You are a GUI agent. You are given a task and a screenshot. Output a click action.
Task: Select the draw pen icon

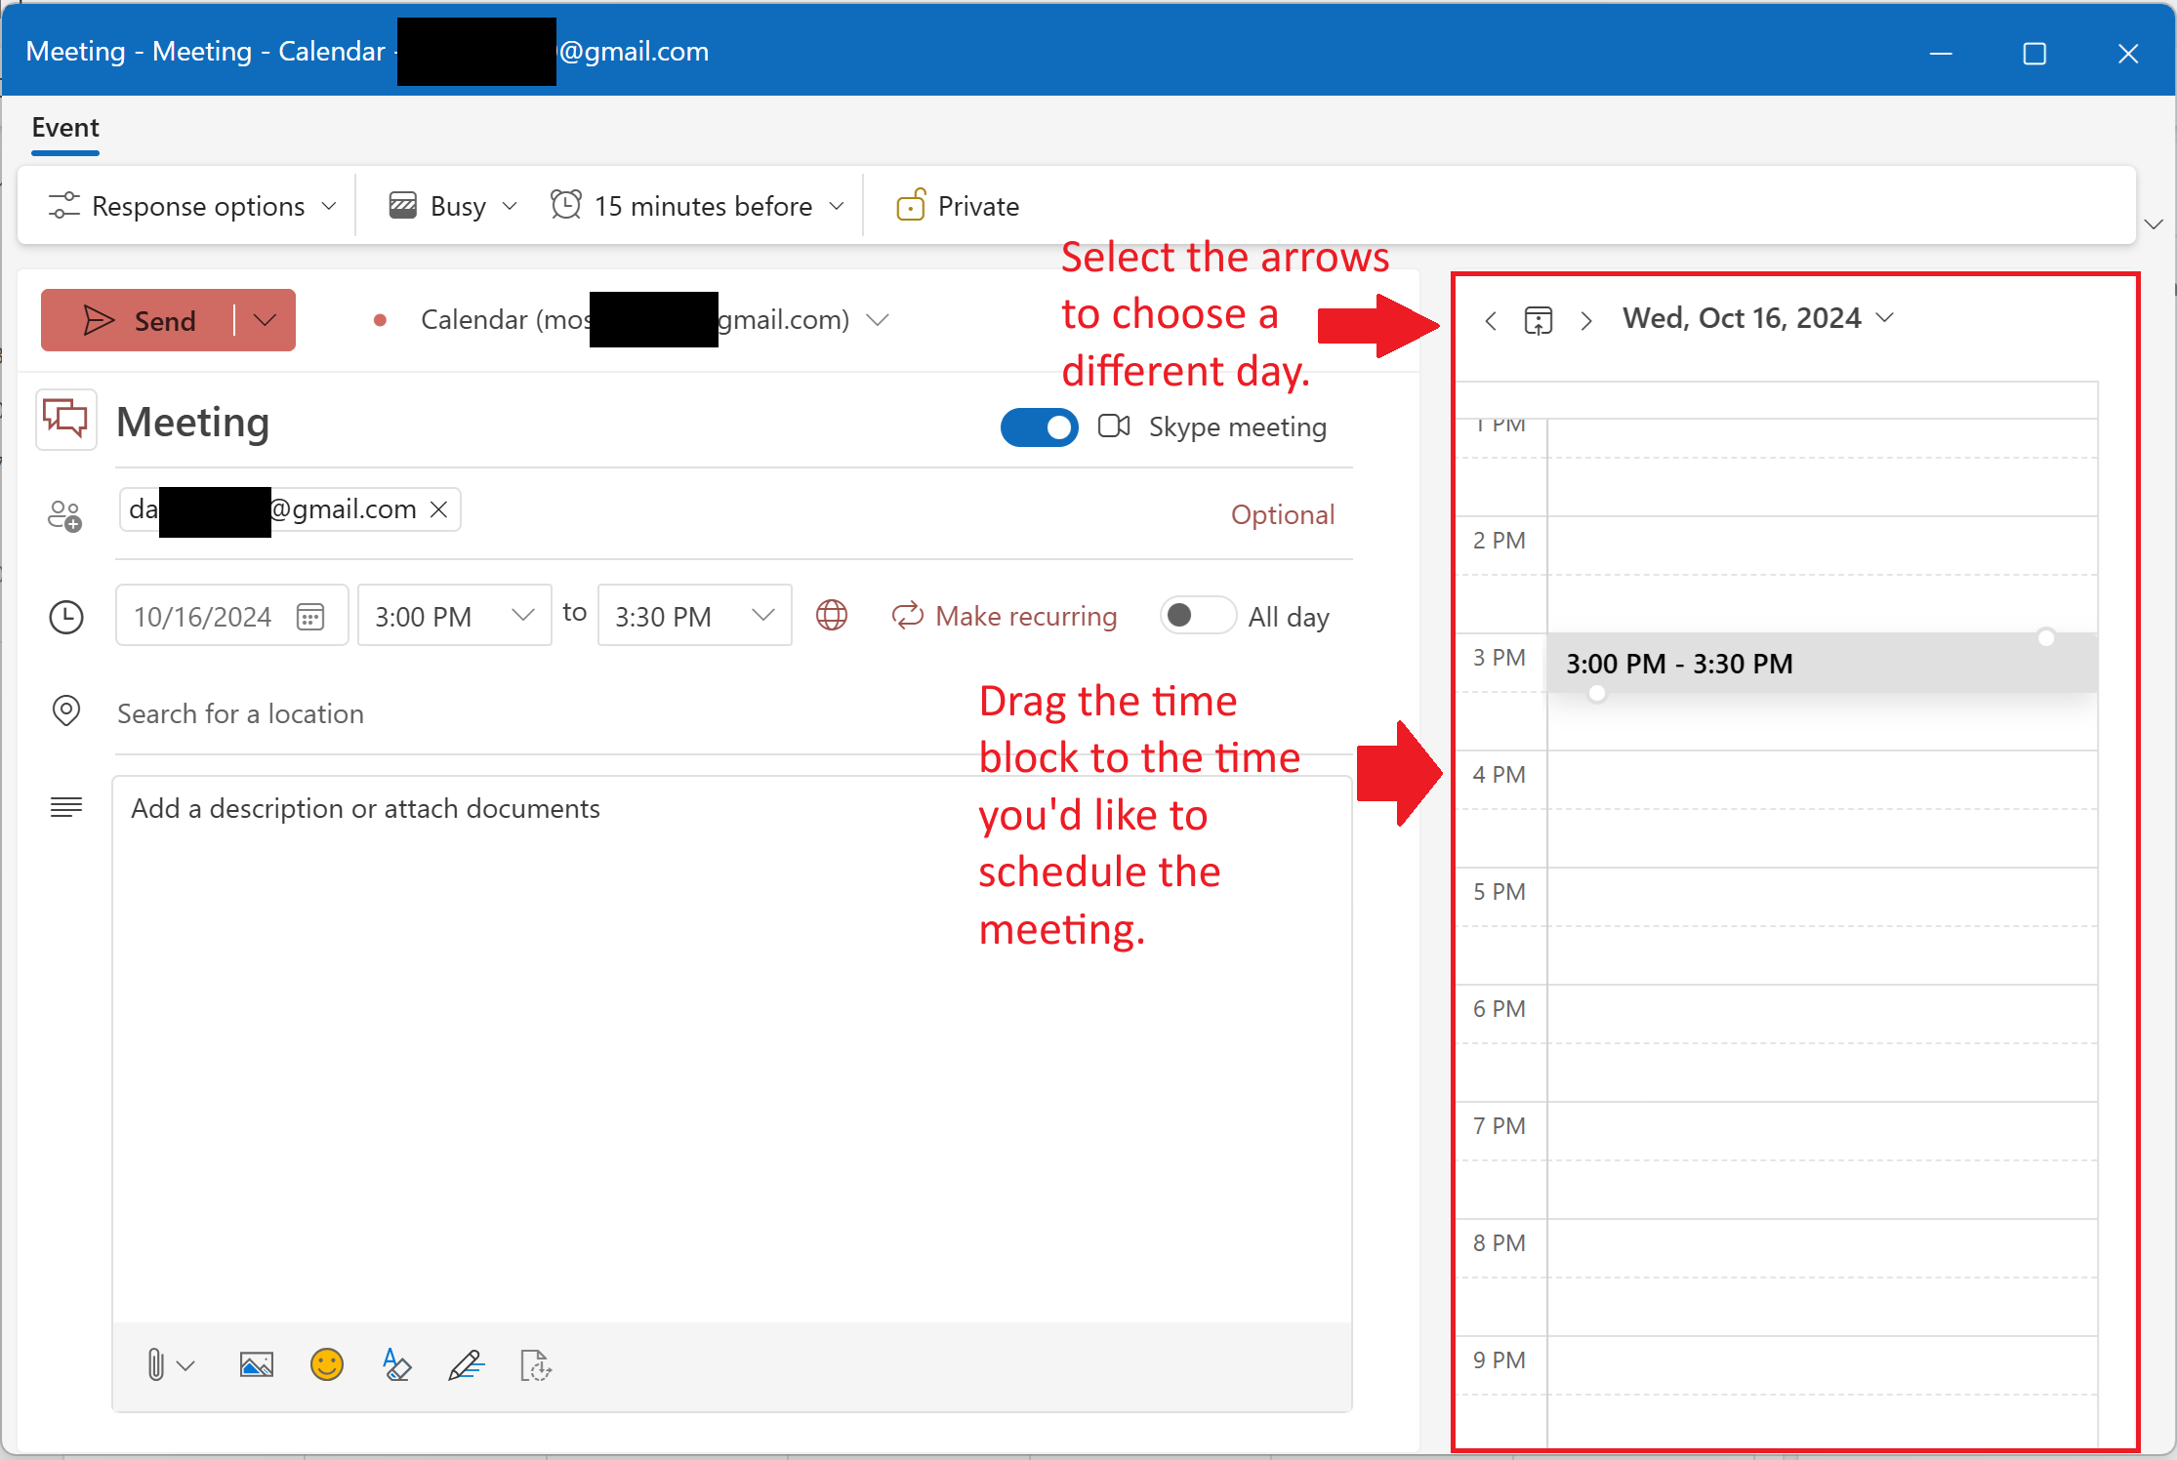(466, 1364)
